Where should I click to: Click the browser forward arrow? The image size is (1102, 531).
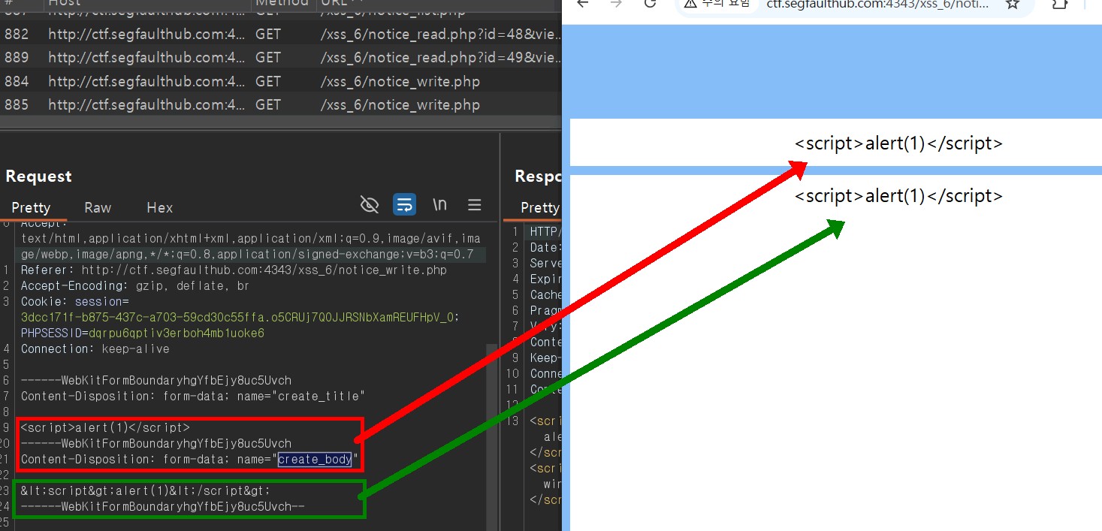[x=617, y=4]
